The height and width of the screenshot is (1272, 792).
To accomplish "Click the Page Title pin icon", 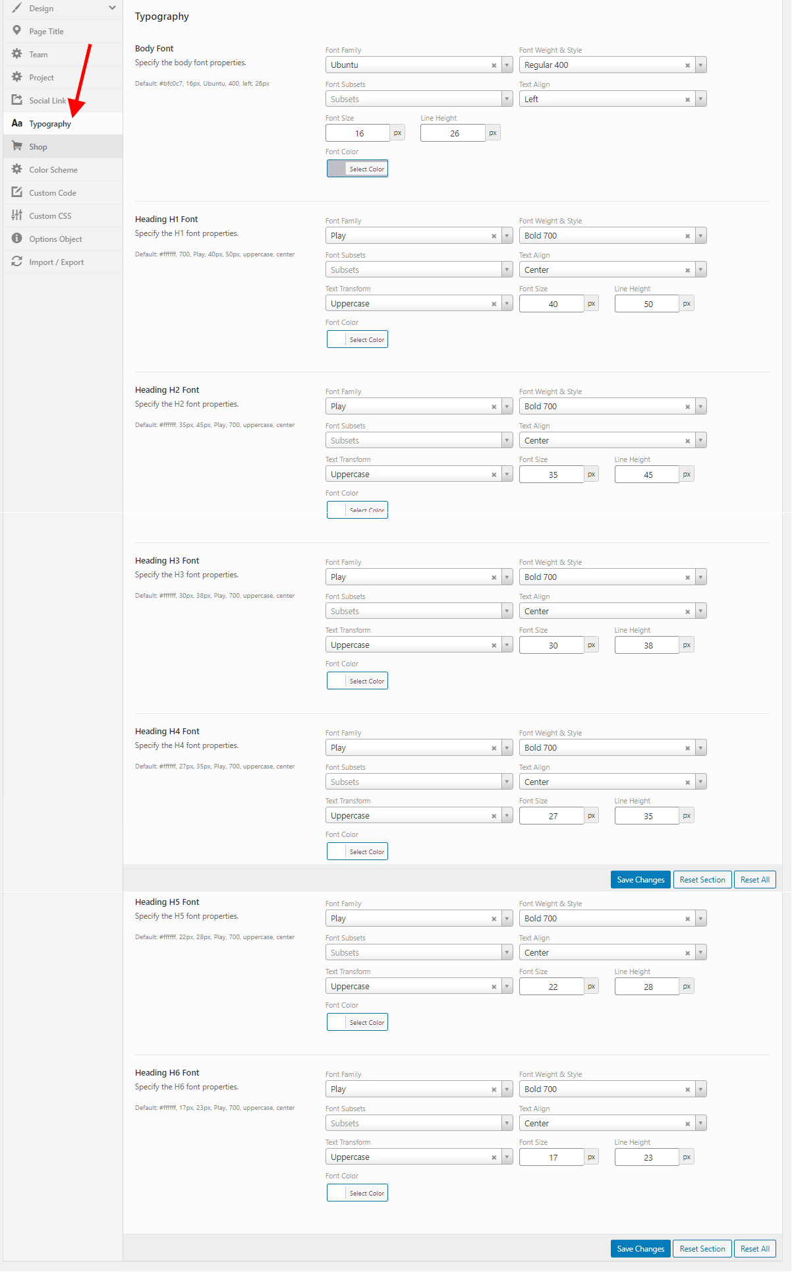I will tap(17, 31).
